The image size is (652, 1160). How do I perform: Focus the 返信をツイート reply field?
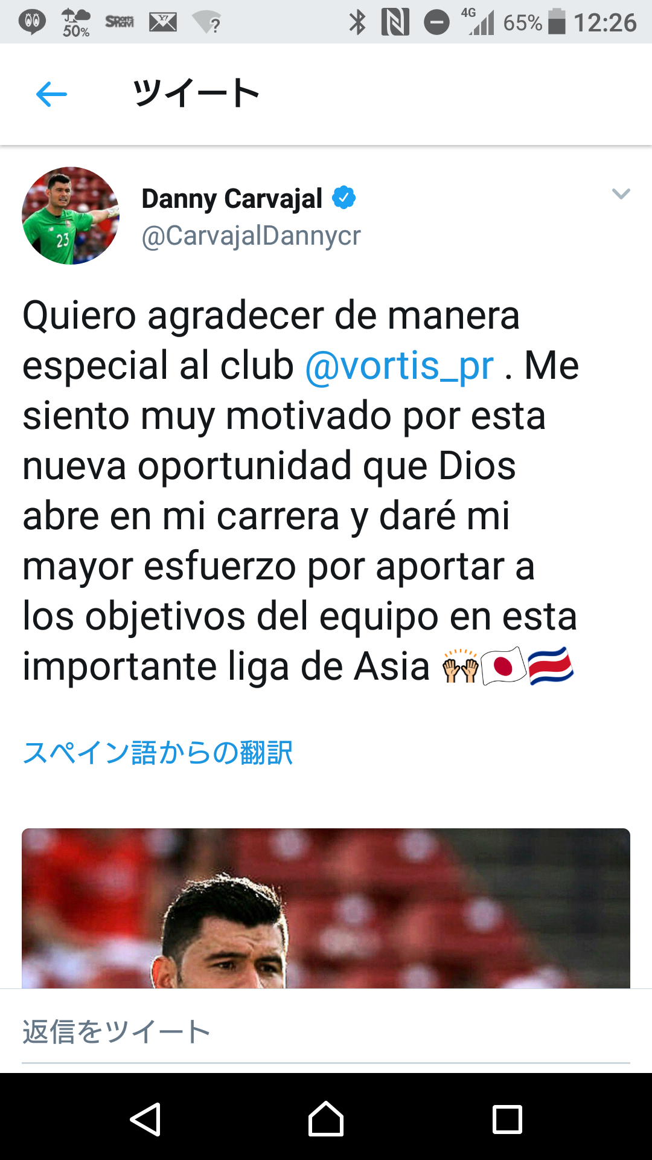pyautogui.click(x=326, y=1032)
